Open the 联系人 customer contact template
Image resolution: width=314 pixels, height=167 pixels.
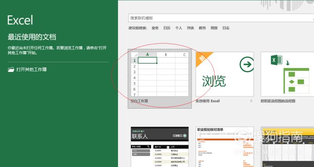click(160, 147)
